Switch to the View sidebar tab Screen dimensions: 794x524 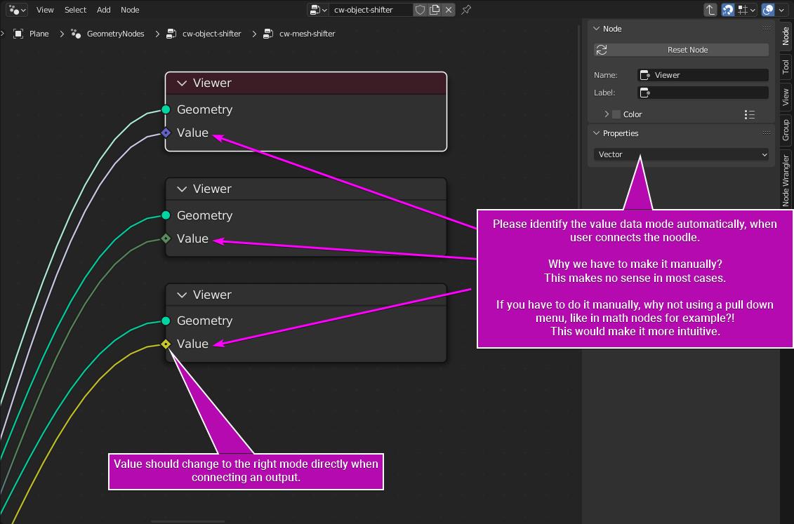(x=786, y=97)
